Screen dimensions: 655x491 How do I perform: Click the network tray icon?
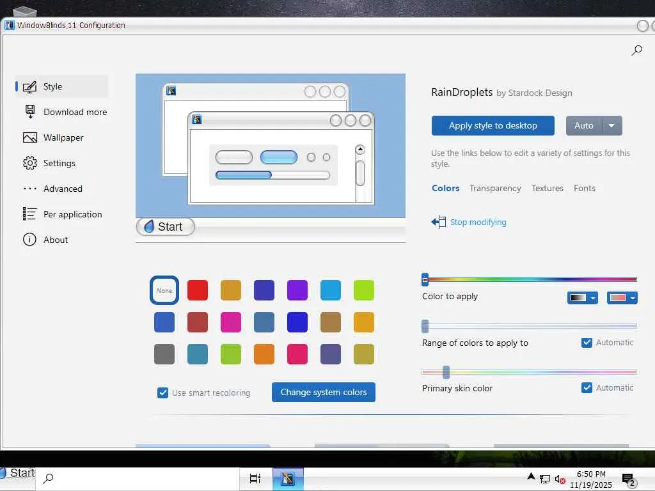545,479
